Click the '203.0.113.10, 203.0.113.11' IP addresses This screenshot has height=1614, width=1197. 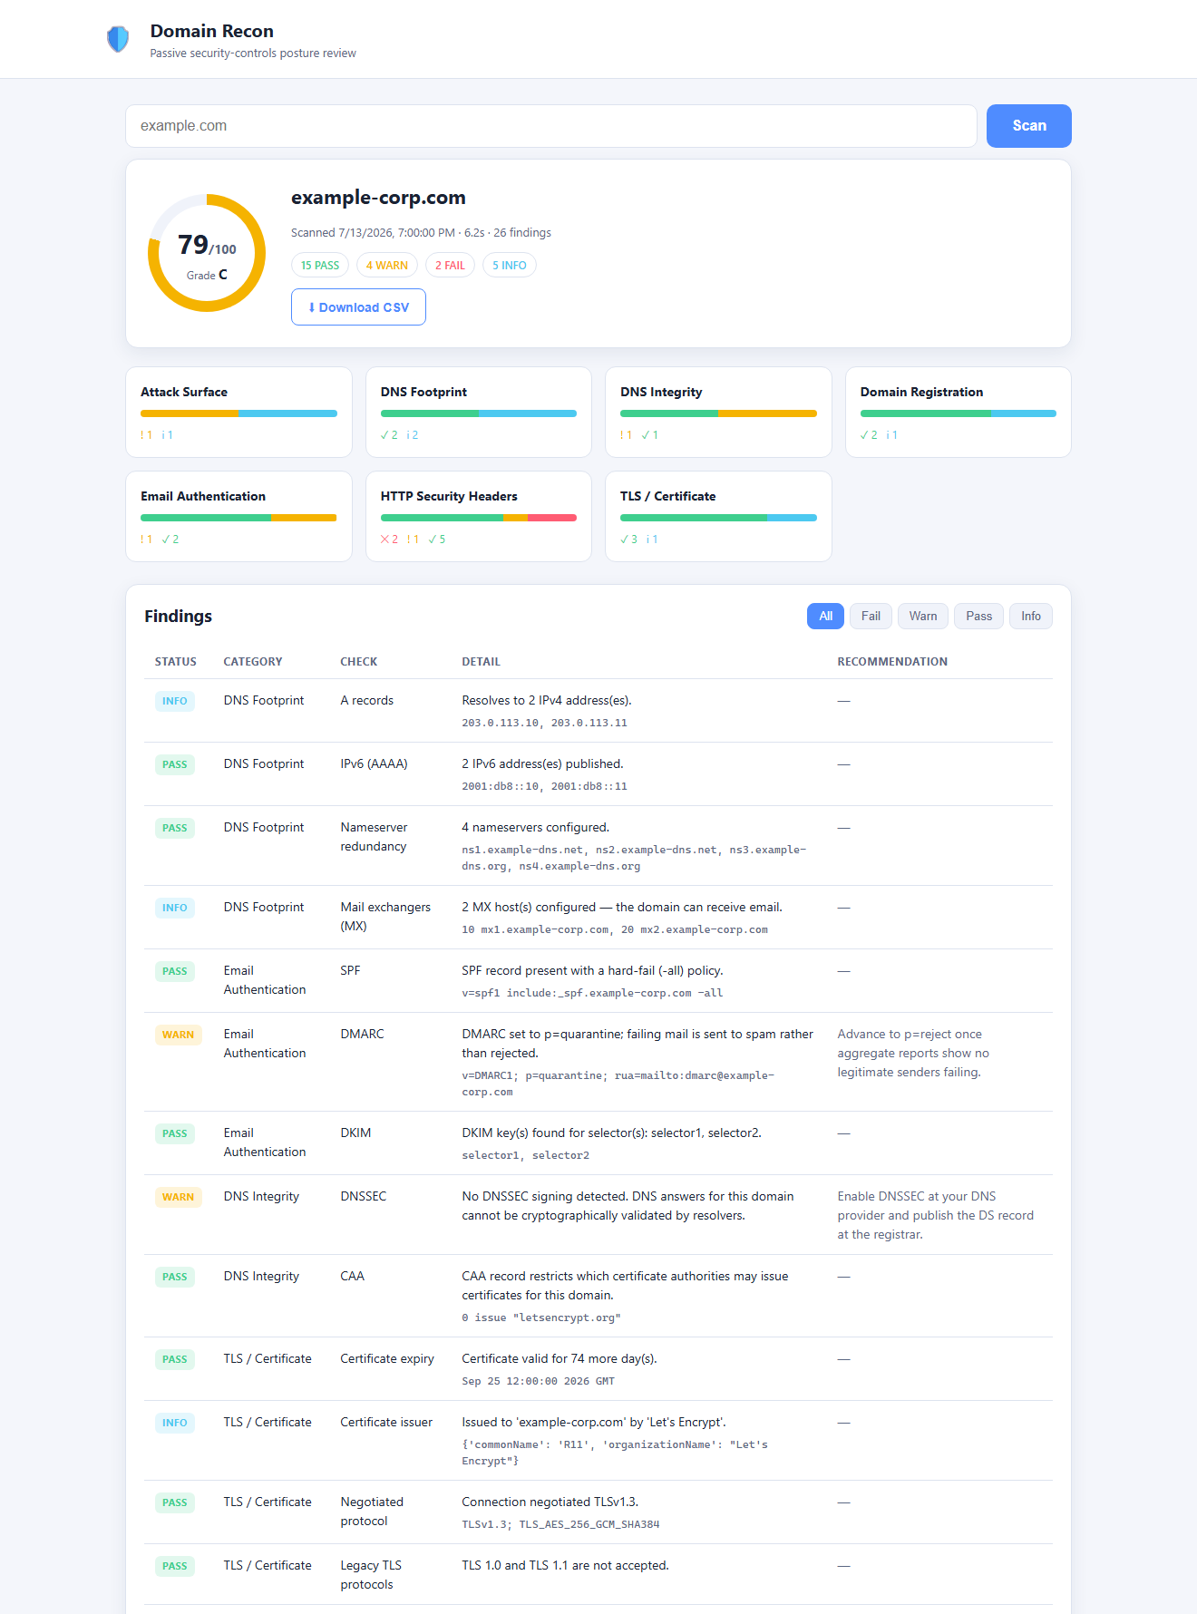[x=544, y=724]
